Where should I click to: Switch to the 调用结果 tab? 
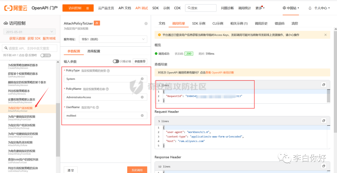point(178,23)
